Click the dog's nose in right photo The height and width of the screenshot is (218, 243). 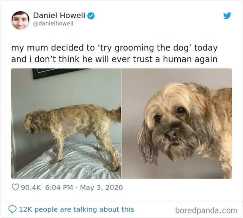(x=172, y=134)
